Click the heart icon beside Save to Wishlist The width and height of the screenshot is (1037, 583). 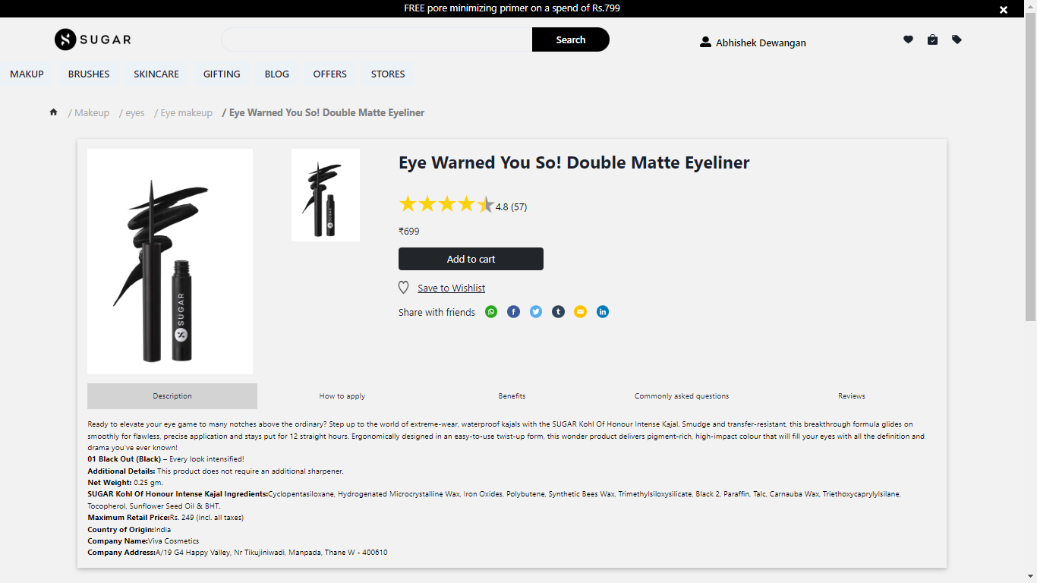(x=404, y=288)
